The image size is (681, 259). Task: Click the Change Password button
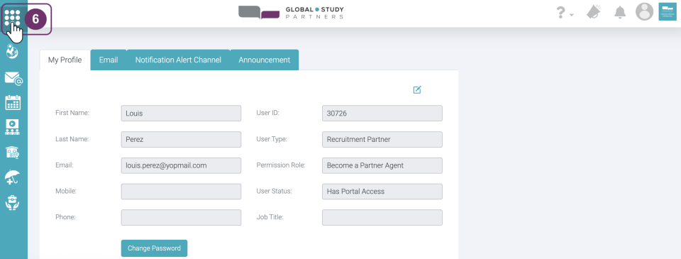[x=154, y=248]
